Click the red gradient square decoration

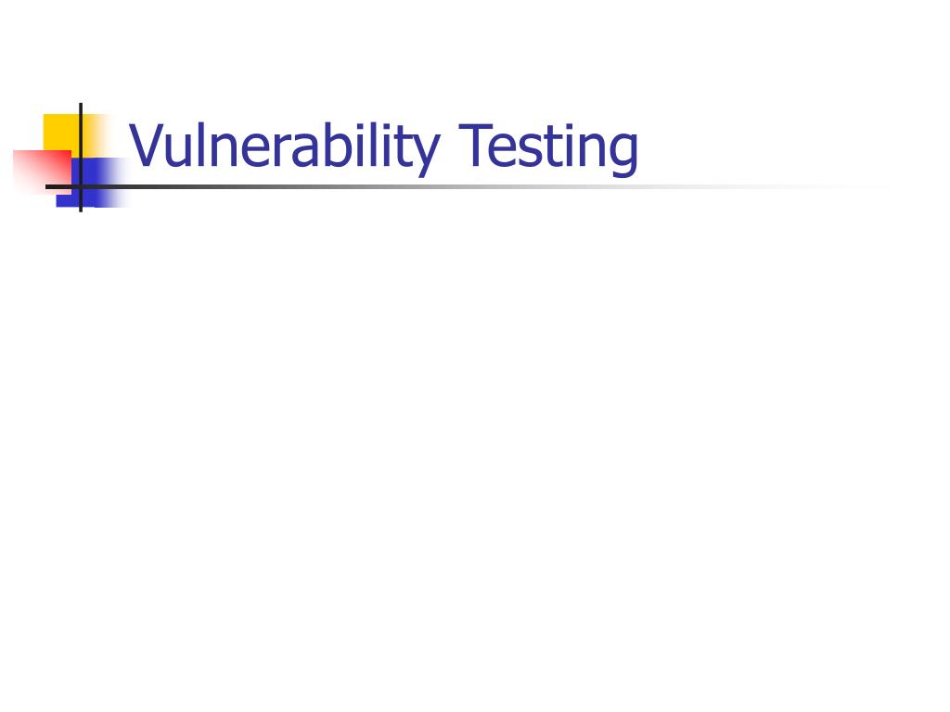pyautogui.click(x=41, y=172)
